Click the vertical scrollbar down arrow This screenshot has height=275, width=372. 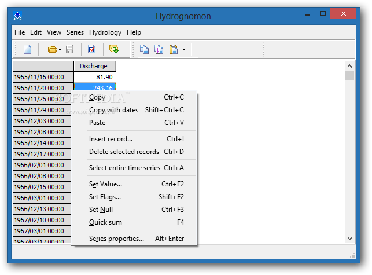tap(349, 239)
